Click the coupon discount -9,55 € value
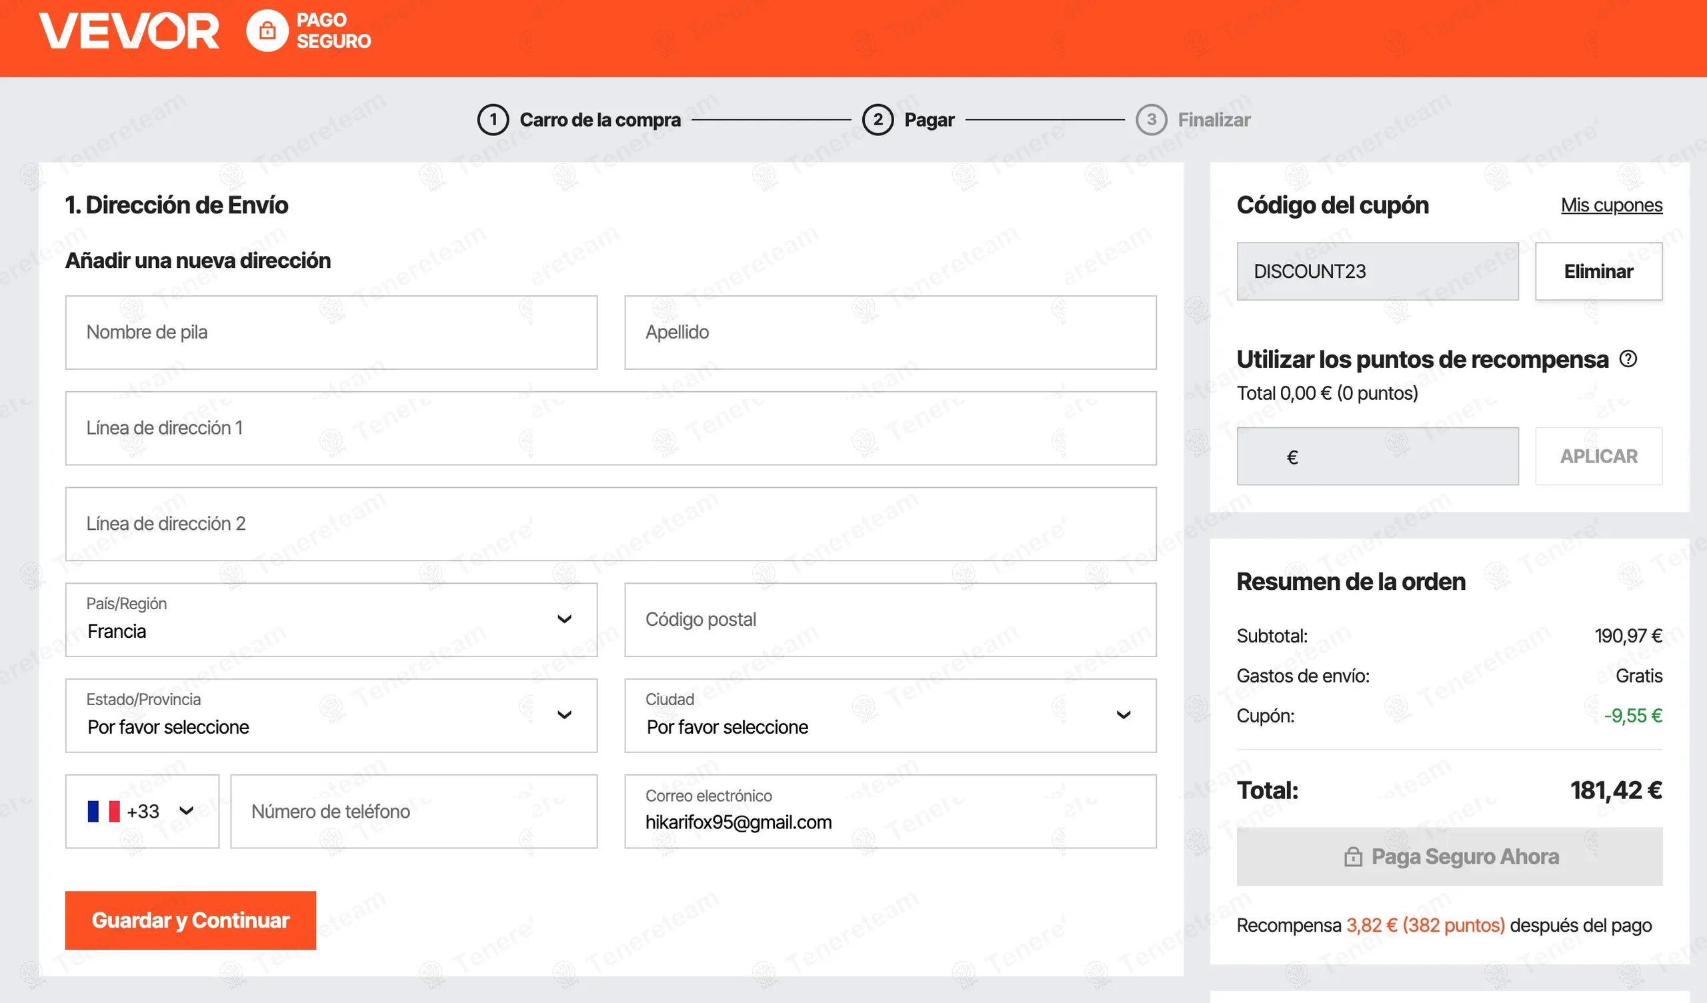This screenshot has height=1003, width=1707. click(x=1633, y=716)
